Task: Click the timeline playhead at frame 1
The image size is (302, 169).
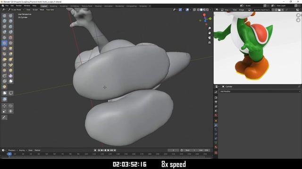Action: click(9, 154)
